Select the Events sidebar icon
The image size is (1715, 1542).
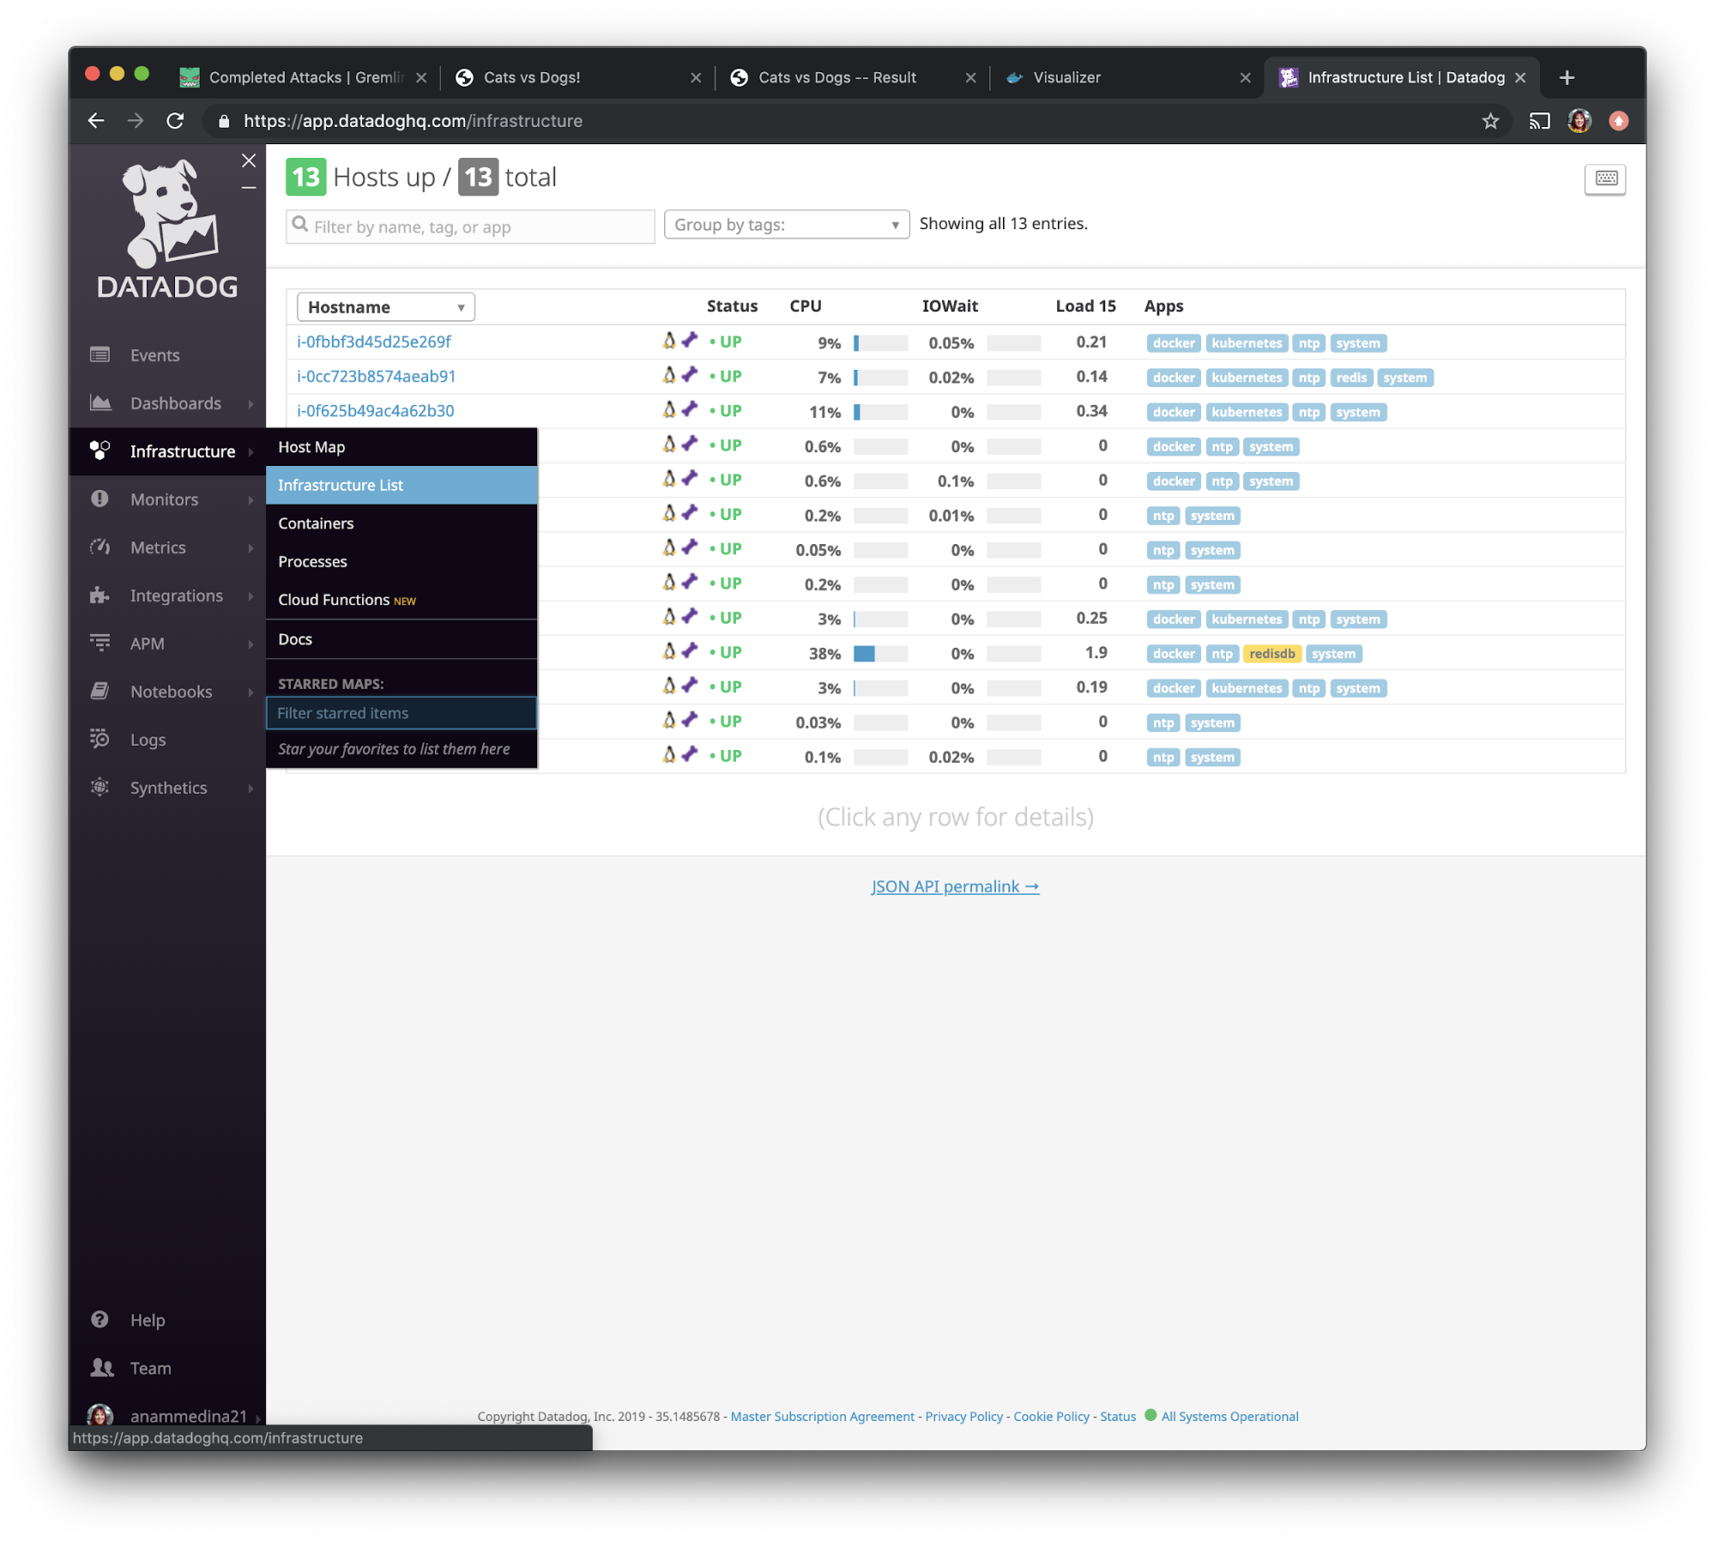[101, 356]
